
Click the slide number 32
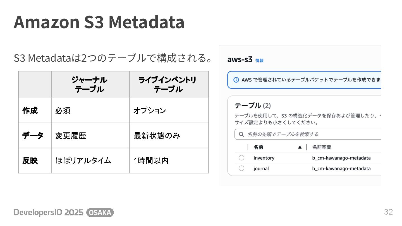point(388,212)
